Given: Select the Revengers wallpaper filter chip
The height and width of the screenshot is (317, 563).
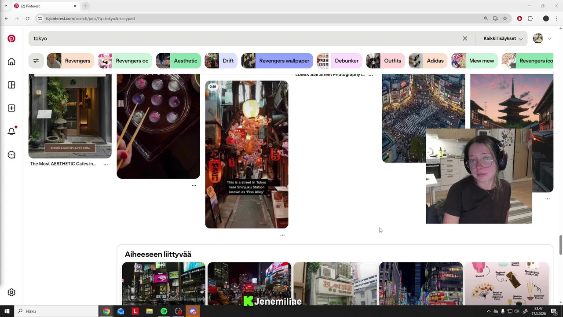Looking at the screenshot, I should pyautogui.click(x=277, y=61).
